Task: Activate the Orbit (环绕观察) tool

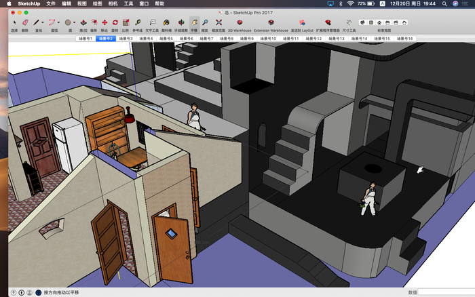Action: point(181,22)
